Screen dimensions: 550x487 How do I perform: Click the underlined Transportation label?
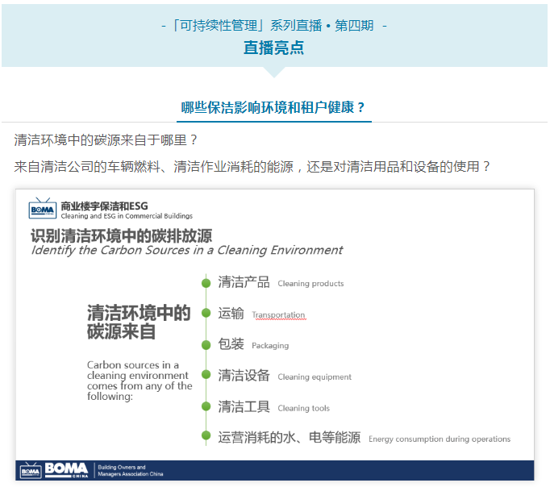click(x=278, y=314)
